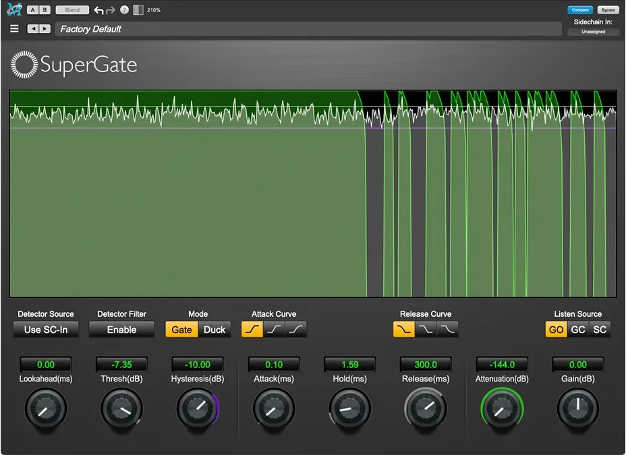Click inside the gate waveform display
The image size is (626, 455).
313,193
